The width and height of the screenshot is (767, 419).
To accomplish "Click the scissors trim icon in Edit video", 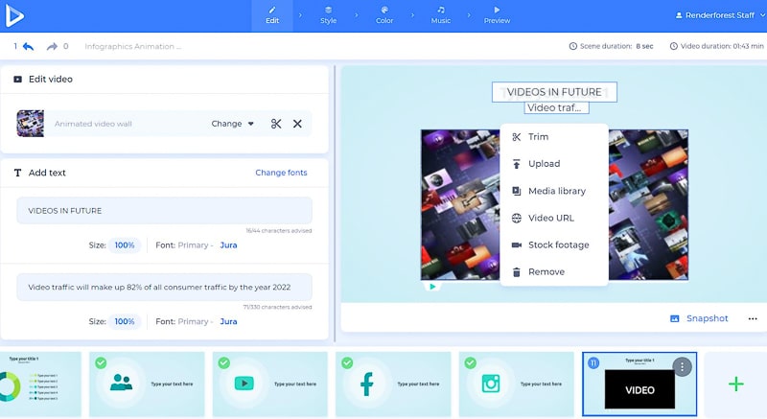I will 276,124.
